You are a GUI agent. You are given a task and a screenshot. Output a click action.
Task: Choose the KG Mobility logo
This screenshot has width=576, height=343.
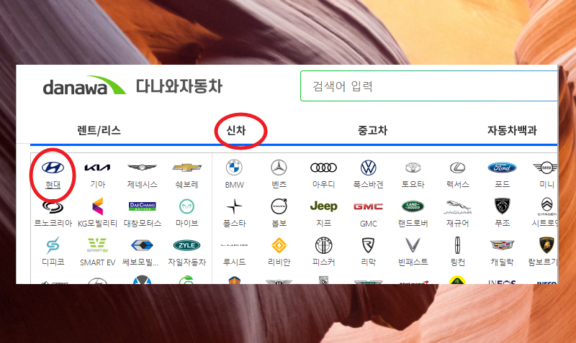coord(97,206)
